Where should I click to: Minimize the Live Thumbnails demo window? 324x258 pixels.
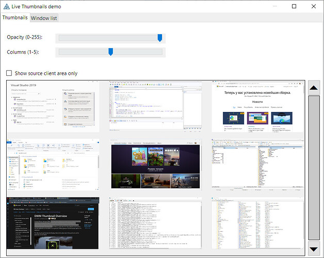coord(270,6)
